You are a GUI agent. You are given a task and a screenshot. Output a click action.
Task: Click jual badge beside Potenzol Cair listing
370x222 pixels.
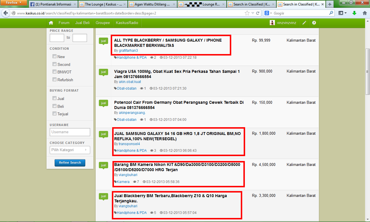(103, 103)
